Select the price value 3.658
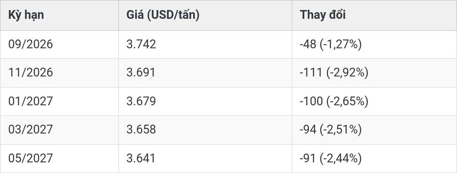The height and width of the screenshot is (173, 457). (141, 130)
